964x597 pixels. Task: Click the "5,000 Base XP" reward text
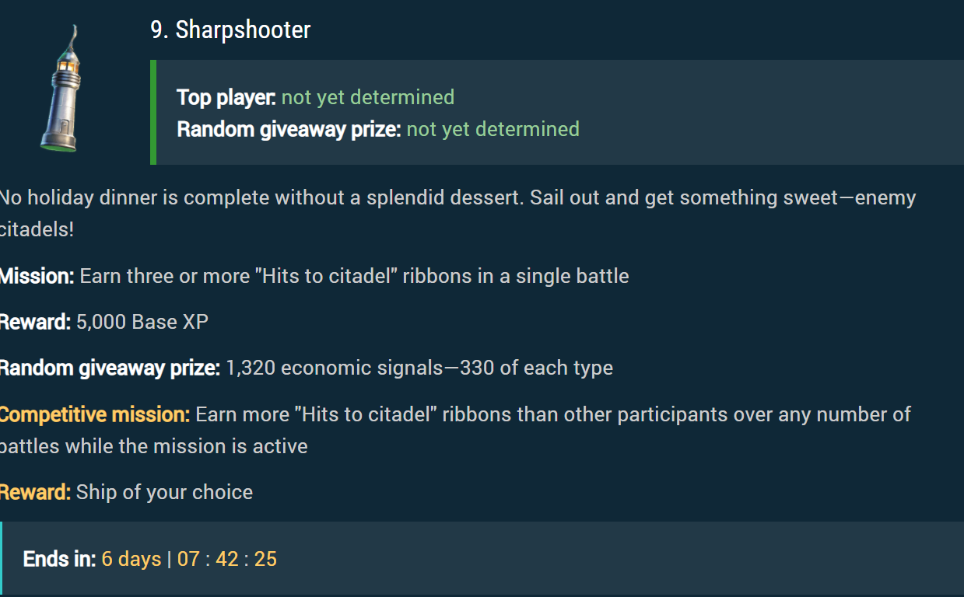click(x=142, y=322)
